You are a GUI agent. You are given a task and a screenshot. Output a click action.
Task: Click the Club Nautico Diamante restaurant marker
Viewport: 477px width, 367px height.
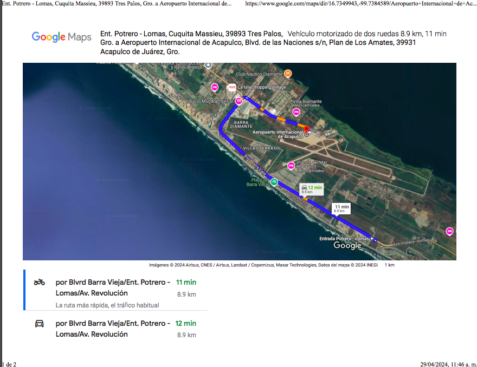[288, 74]
